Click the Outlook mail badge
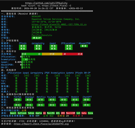This screenshot has height=128, width=135. coord(22,113)
